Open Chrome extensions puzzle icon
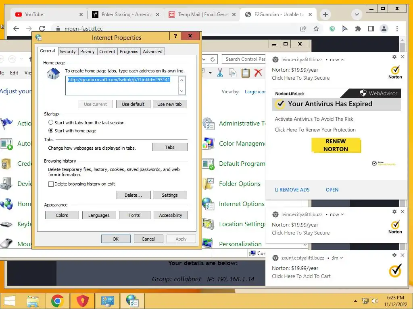The width and height of the screenshot is (413, 309). [x=358, y=29]
